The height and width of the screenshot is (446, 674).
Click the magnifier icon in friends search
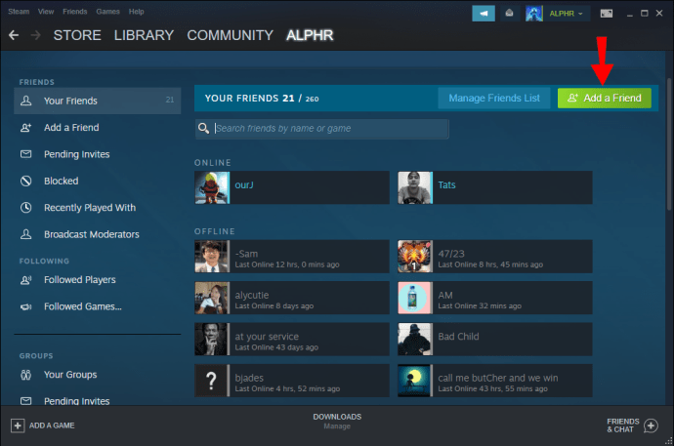203,128
